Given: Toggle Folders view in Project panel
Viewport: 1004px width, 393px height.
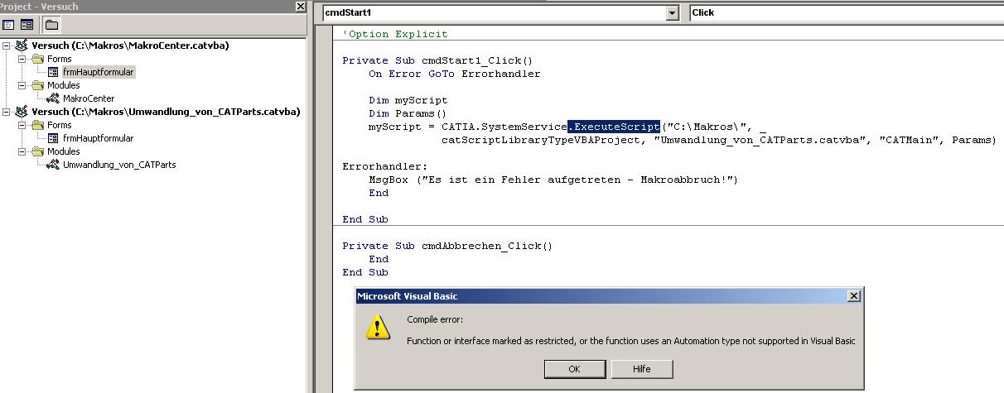Looking at the screenshot, I should (51, 25).
